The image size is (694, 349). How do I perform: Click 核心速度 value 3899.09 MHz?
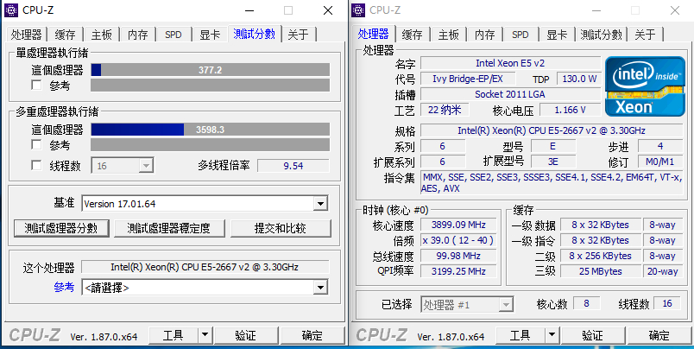458,225
